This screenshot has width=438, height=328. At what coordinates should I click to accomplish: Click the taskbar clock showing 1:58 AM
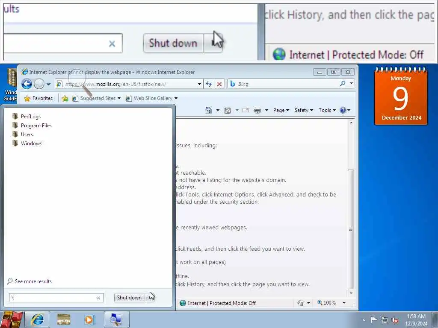pos(416,320)
